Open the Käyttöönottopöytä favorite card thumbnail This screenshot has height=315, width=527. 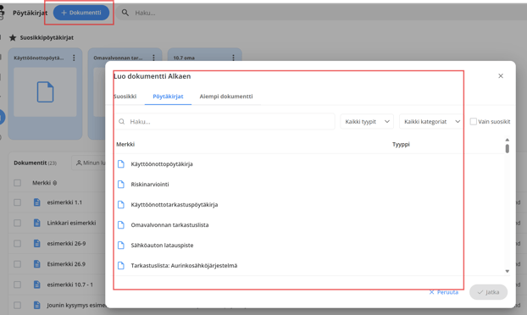45,92
